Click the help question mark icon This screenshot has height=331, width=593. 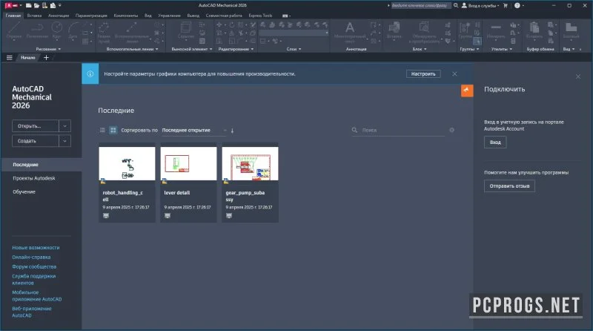(517, 5)
